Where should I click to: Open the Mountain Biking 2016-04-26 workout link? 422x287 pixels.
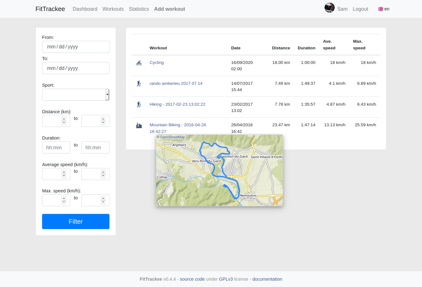tap(177, 125)
